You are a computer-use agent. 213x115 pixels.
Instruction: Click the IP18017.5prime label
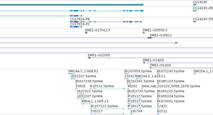[x=140, y=106]
